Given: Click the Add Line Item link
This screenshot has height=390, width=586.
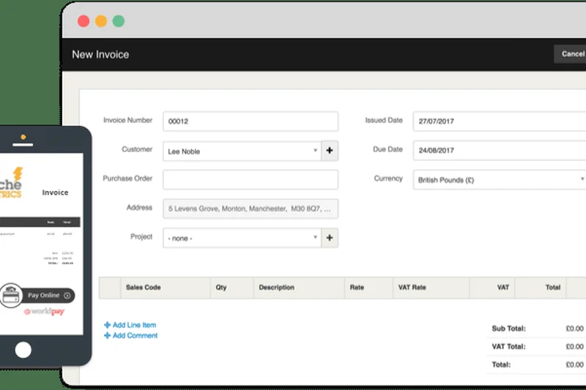Looking at the screenshot, I should pyautogui.click(x=134, y=325).
